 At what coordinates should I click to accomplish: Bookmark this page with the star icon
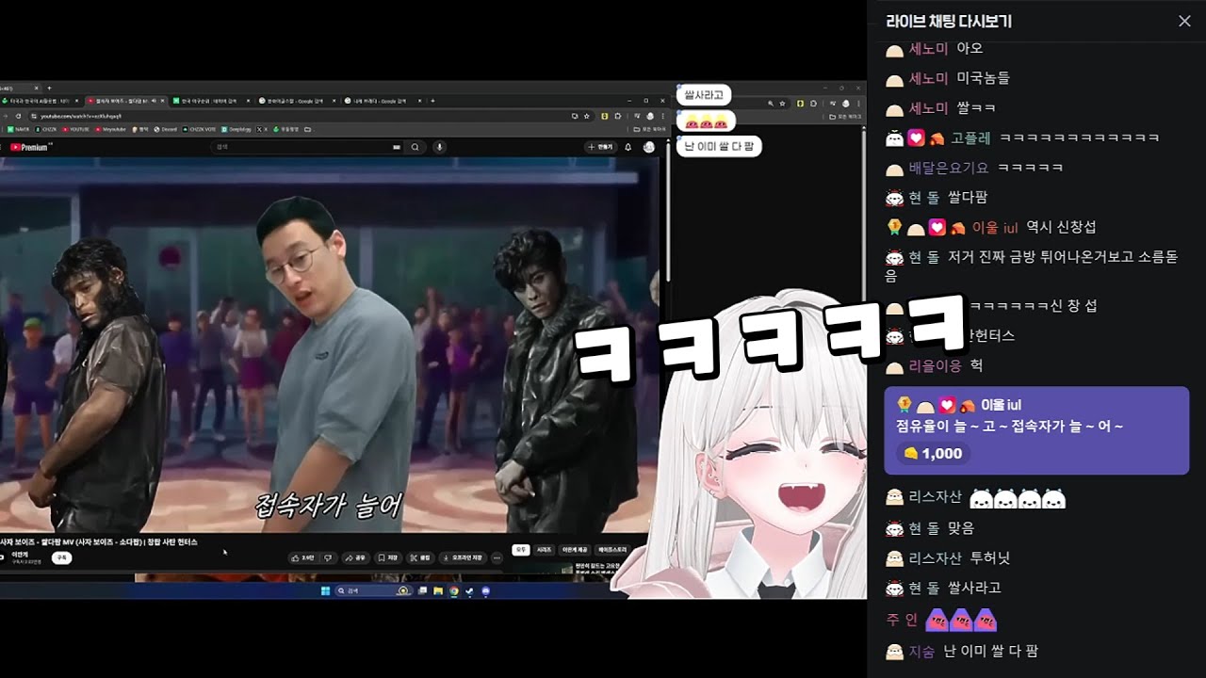(587, 116)
